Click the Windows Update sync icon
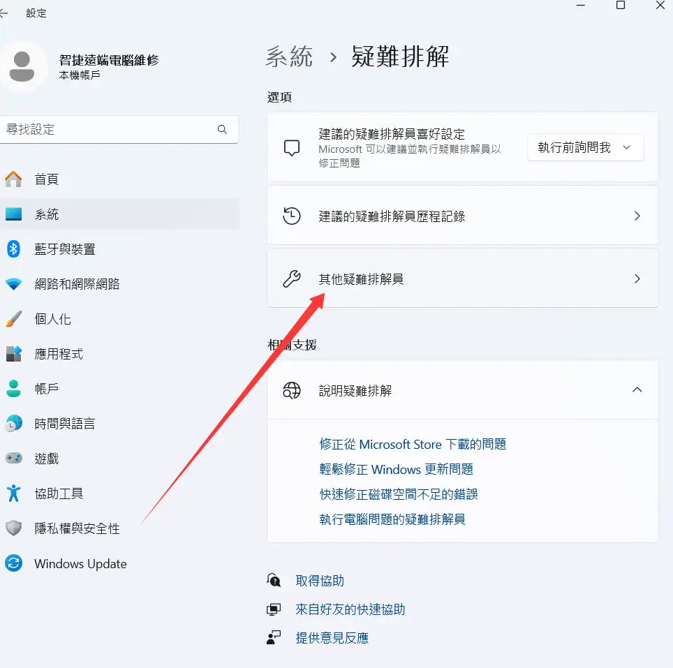The image size is (673, 668). pos(13,563)
